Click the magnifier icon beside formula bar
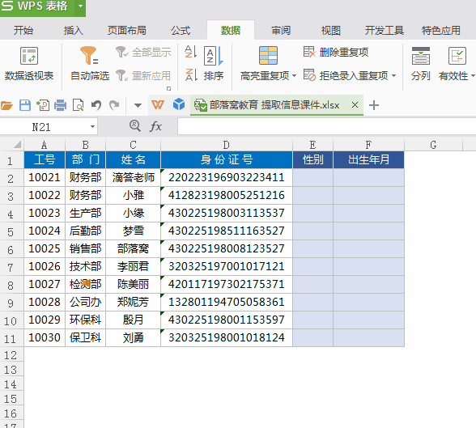 [135, 126]
